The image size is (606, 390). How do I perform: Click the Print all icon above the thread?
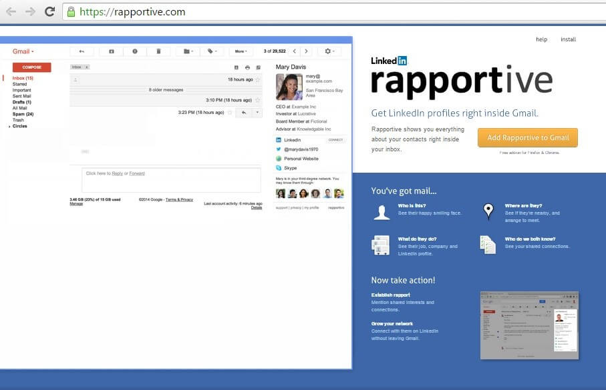247,67
